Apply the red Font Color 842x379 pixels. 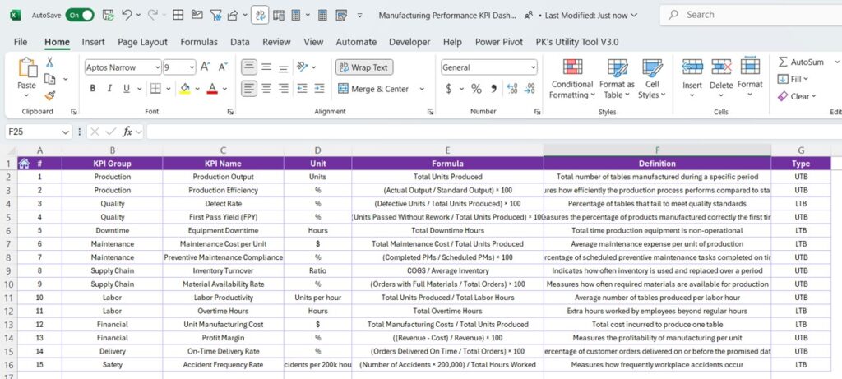click(212, 89)
